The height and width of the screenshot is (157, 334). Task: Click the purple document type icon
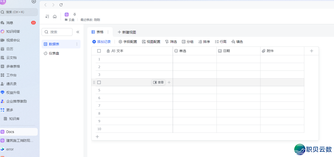[67, 14]
